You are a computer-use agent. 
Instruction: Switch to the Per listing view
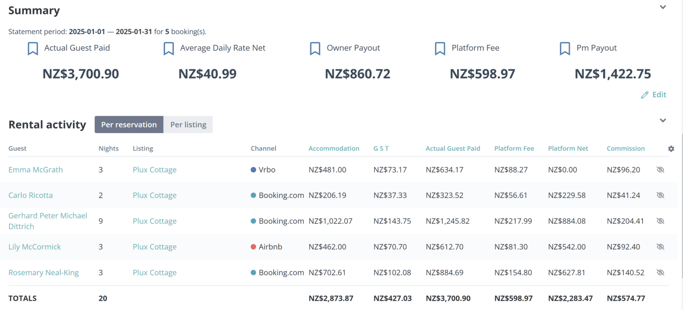click(188, 125)
